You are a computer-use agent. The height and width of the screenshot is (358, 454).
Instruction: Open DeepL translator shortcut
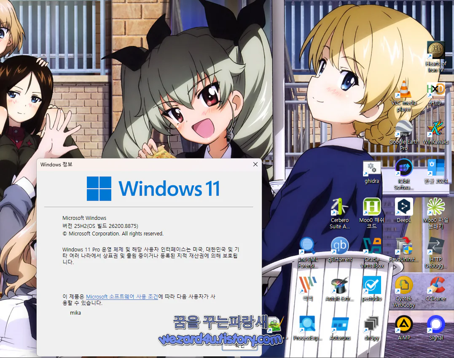pos(403,211)
